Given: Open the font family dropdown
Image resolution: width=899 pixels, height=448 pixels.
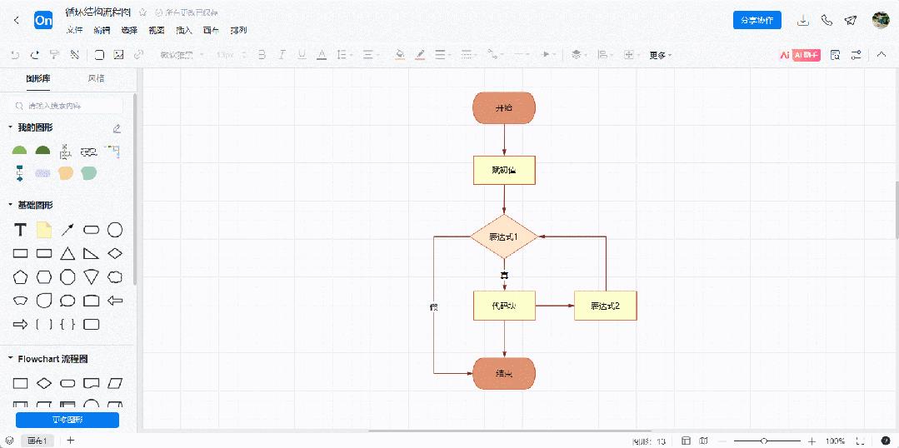Looking at the screenshot, I should click(x=183, y=55).
